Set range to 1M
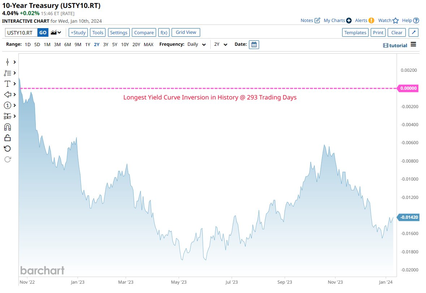 tap(47, 44)
